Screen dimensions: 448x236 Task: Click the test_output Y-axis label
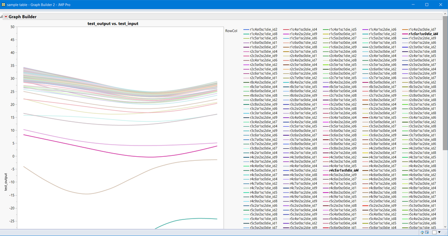(6, 181)
